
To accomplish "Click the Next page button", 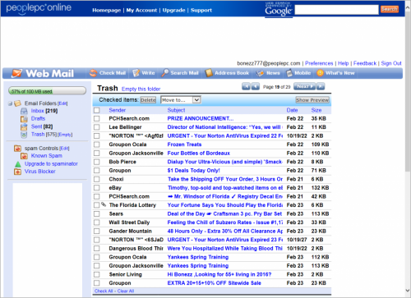I will pyautogui.click(x=304, y=86).
